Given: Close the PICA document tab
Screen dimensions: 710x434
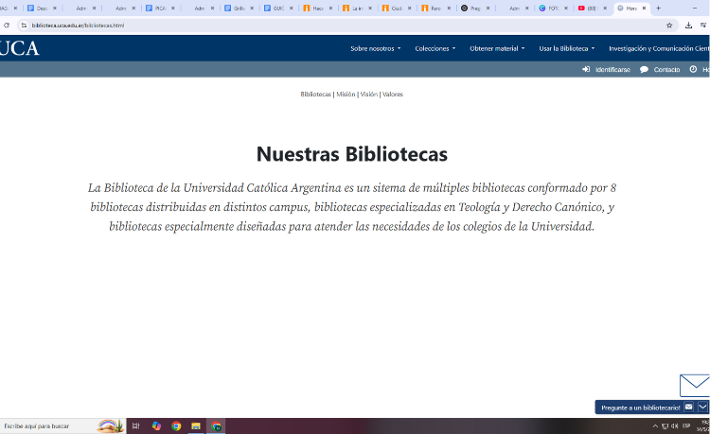Looking at the screenshot, I should point(172,9).
